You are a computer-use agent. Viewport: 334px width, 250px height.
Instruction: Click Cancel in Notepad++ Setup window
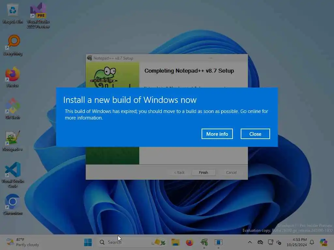(231, 173)
